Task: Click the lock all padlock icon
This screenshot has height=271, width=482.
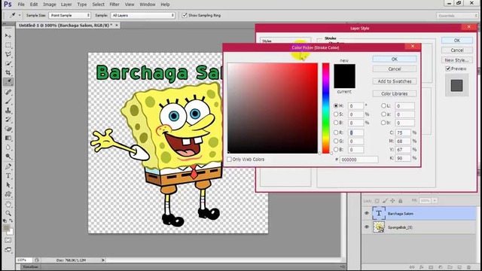Action: pos(400,201)
